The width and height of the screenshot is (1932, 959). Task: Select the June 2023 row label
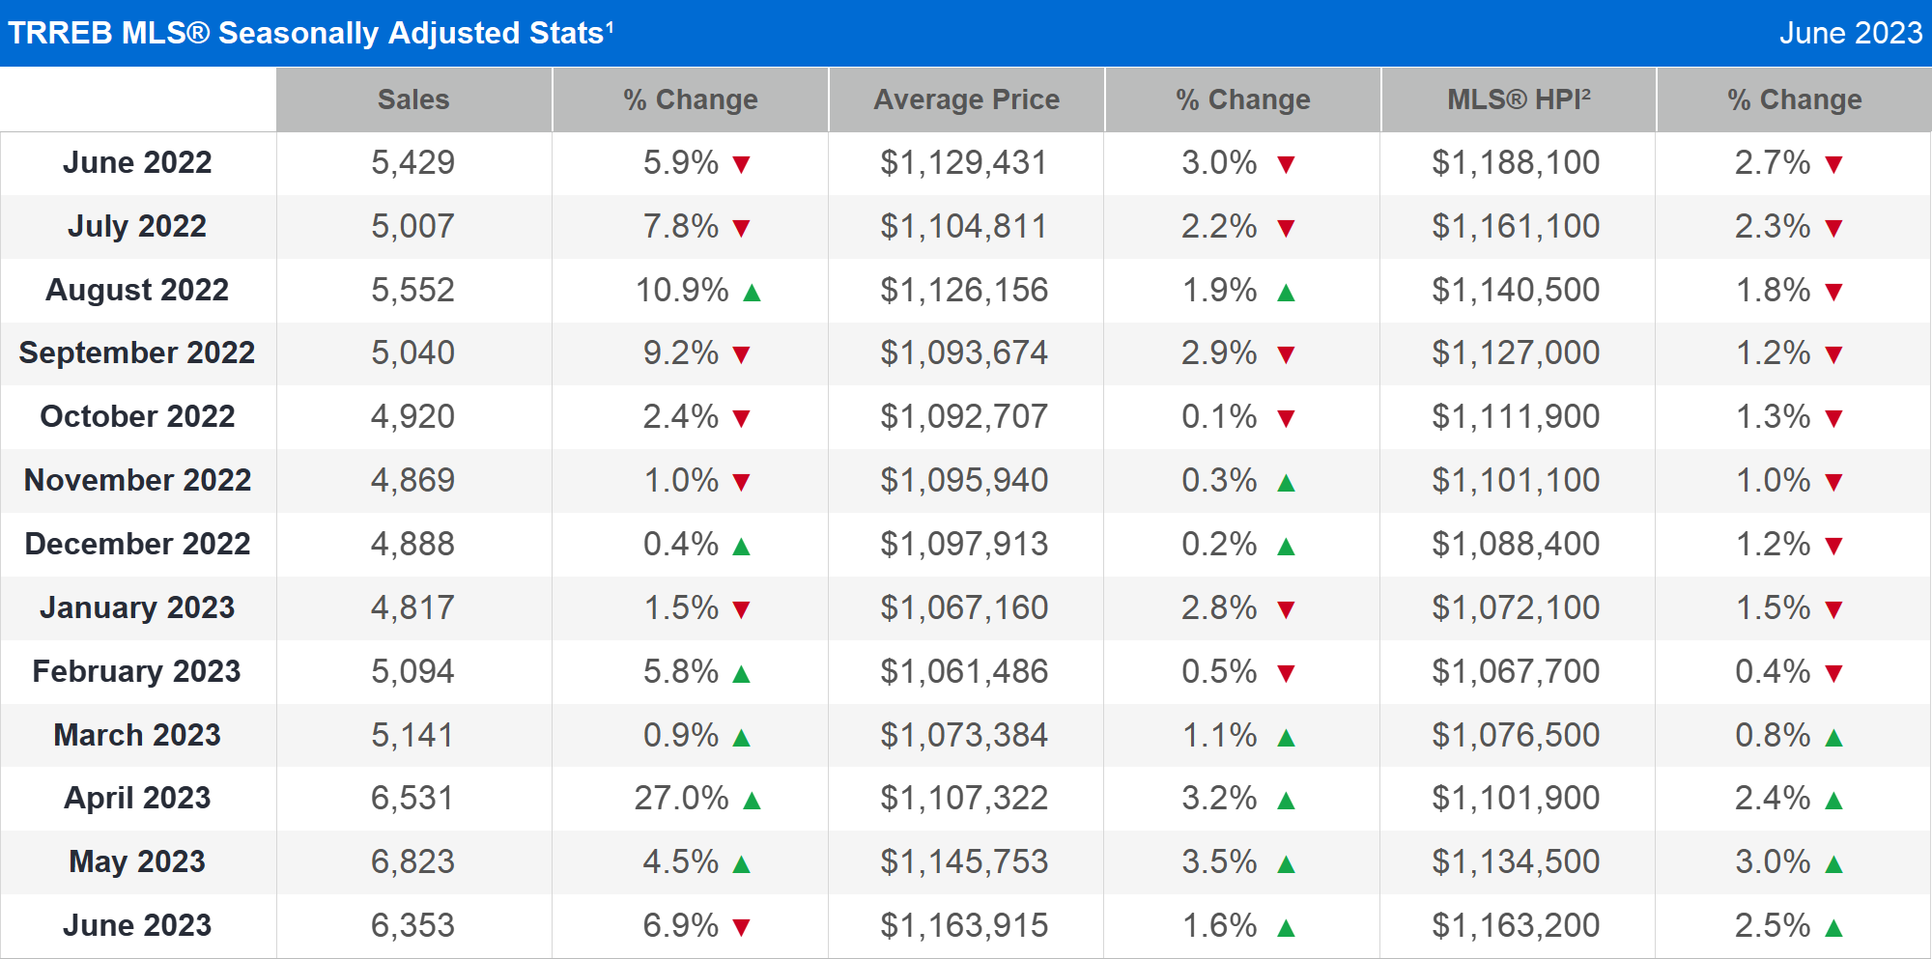[x=137, y=925]
